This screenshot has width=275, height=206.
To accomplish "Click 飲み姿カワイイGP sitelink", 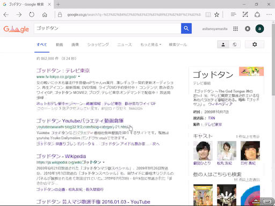I will [140, 104].
